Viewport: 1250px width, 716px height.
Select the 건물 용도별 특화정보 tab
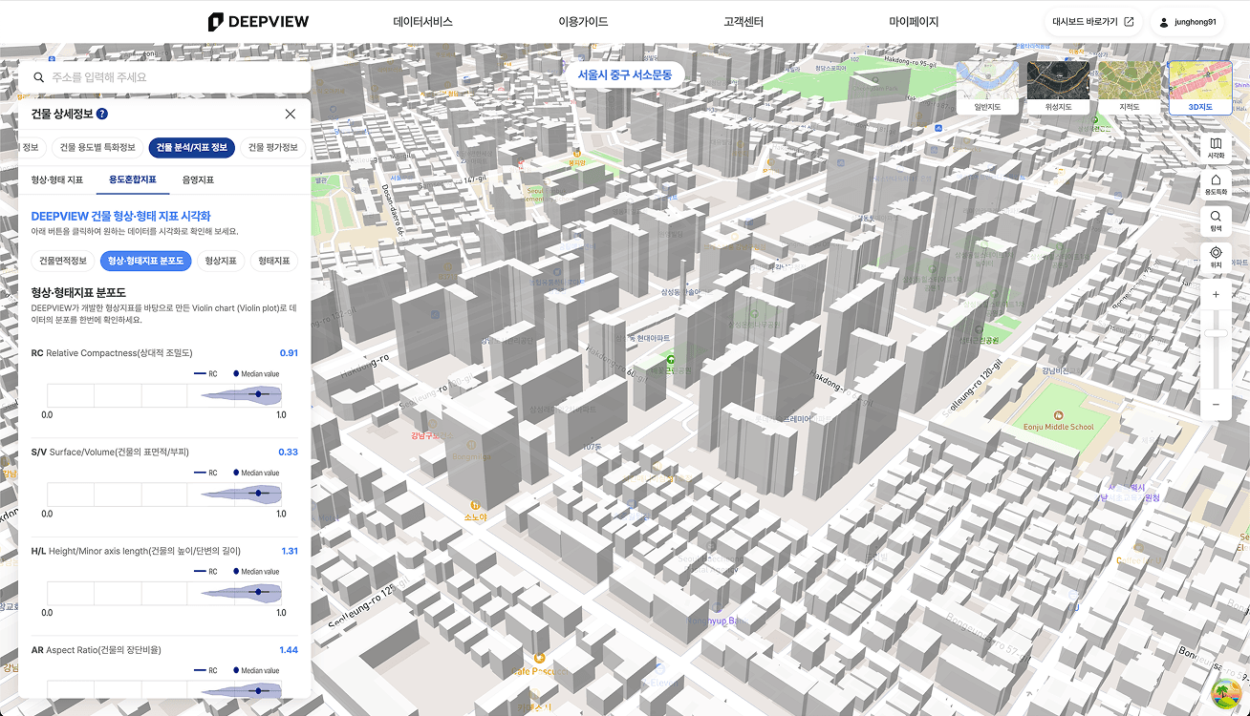click(97, 147)
